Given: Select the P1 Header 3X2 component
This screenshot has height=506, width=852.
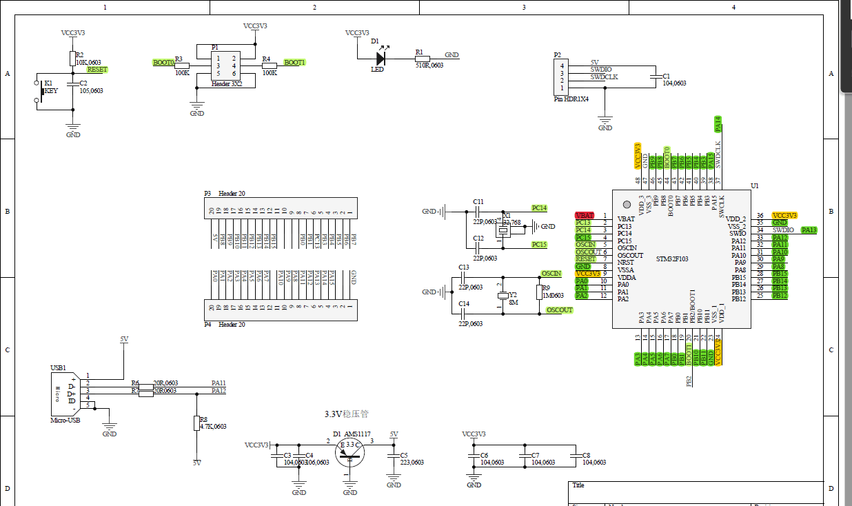Looking at the screenshot, I should point(226,65).
